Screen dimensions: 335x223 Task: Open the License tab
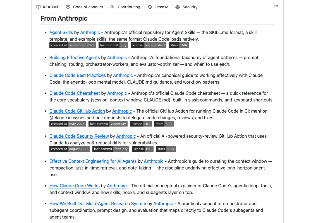tap(158, 7)
